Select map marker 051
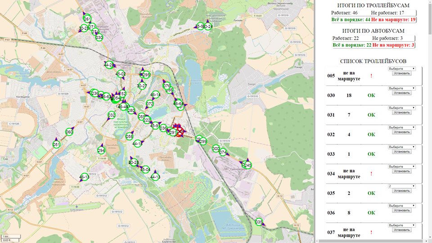432x243 pixels. click(x=56, y=144)
